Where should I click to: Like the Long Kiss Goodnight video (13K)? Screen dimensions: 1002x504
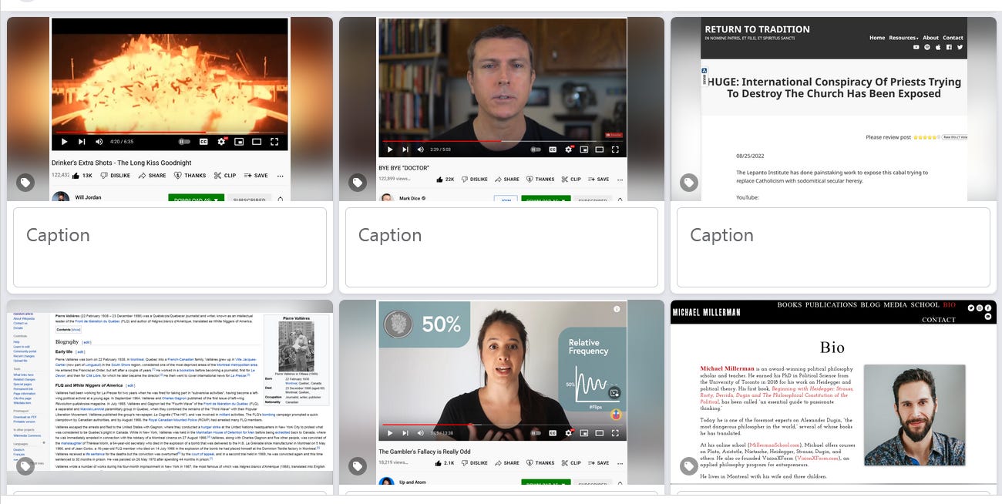(82, 176)
